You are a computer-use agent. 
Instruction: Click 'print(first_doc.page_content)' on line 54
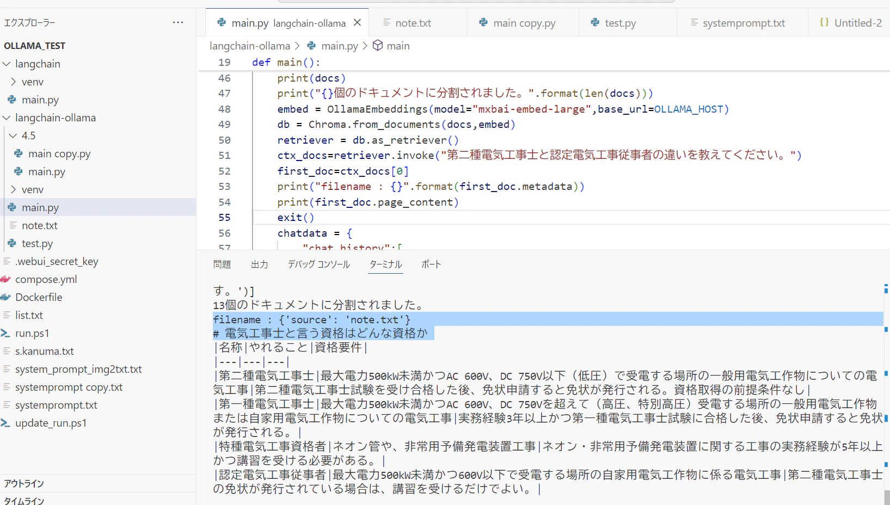368,202
